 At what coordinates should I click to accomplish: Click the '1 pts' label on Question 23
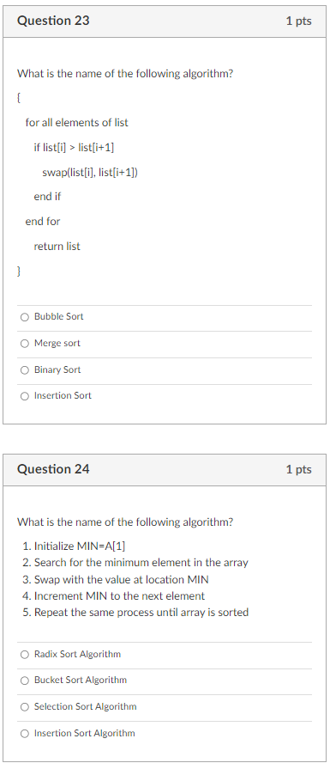pos(298,21)
